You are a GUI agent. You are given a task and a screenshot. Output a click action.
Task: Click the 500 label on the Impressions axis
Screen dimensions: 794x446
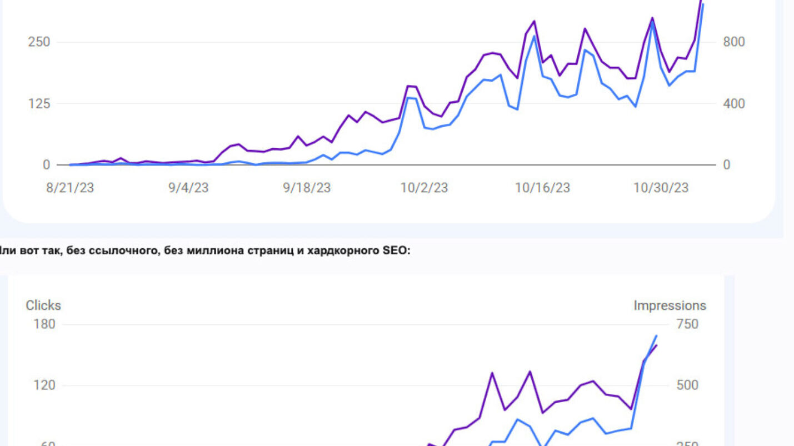[687, 385]
